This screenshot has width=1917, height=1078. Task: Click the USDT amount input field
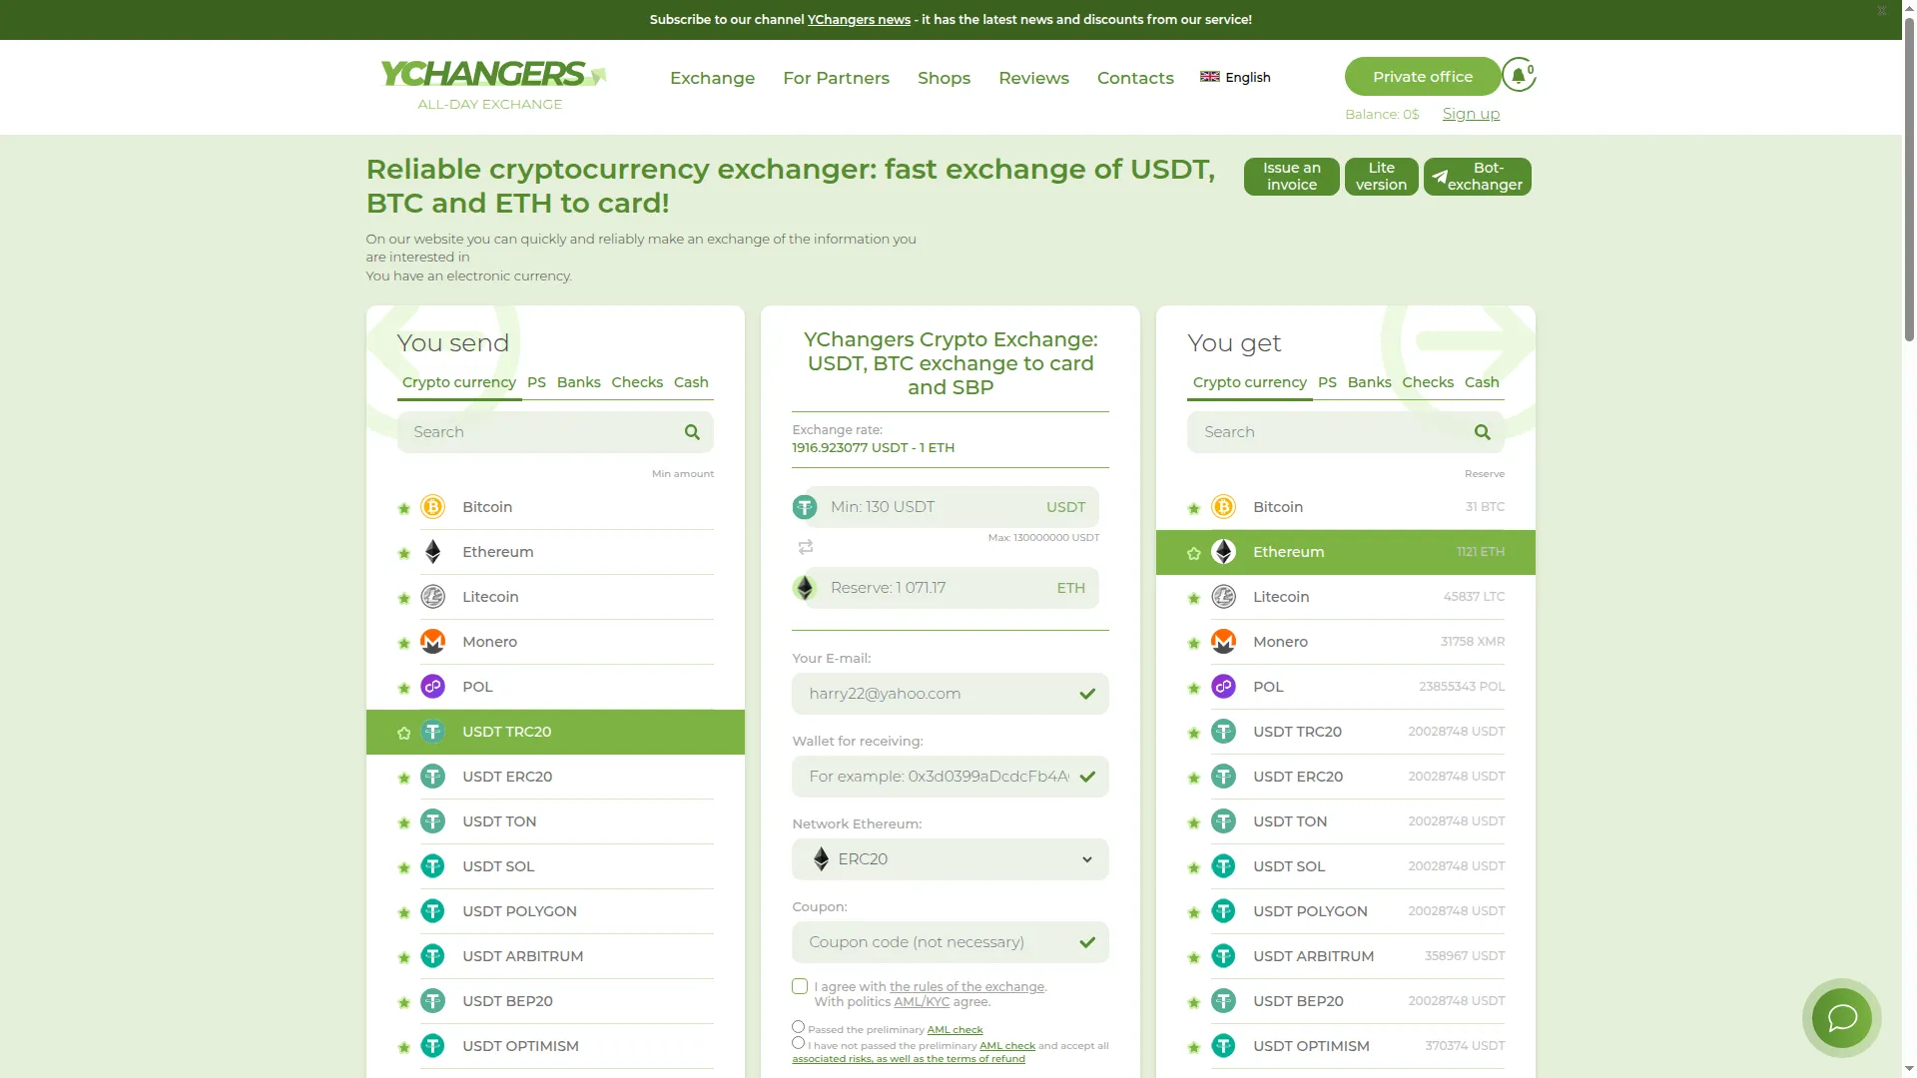coord(952,507)
